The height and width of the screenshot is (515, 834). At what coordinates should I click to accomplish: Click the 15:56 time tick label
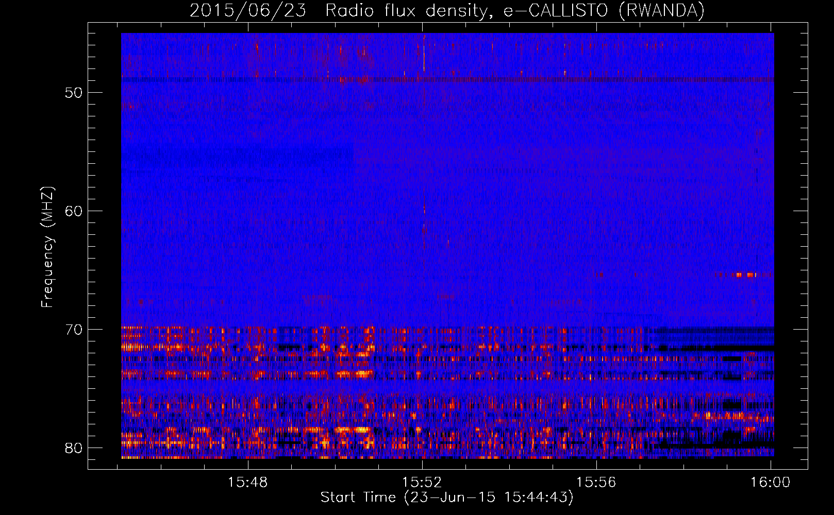point(596,482)
